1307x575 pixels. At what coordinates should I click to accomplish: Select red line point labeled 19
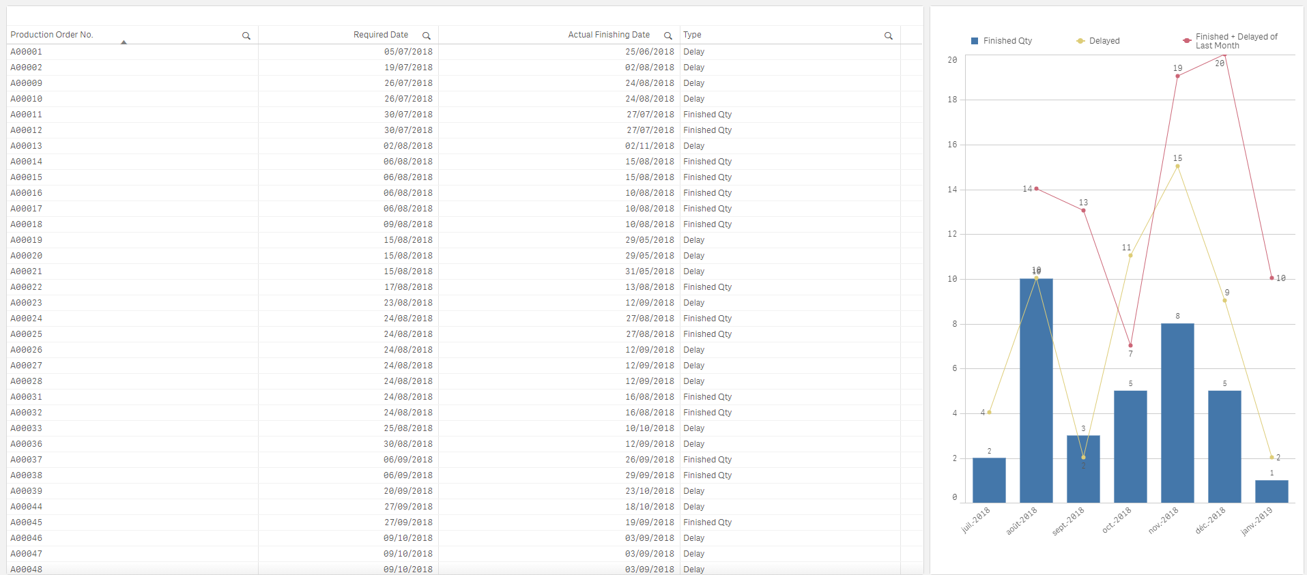(1177, 76)
